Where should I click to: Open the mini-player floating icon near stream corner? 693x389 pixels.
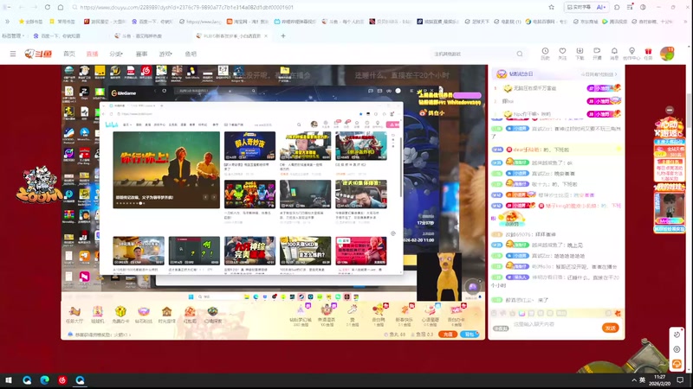point(472,287)
